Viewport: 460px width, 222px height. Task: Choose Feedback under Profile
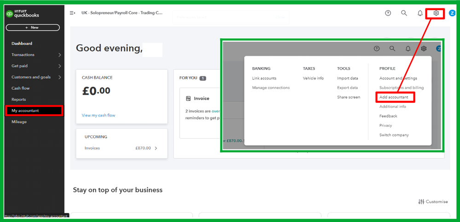click(388, 116)
